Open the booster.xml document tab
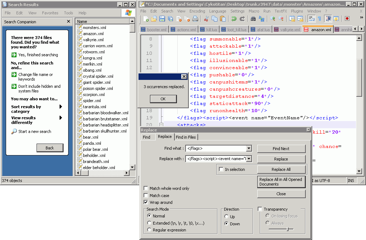 pyautogui.click(x=154, y=30)
